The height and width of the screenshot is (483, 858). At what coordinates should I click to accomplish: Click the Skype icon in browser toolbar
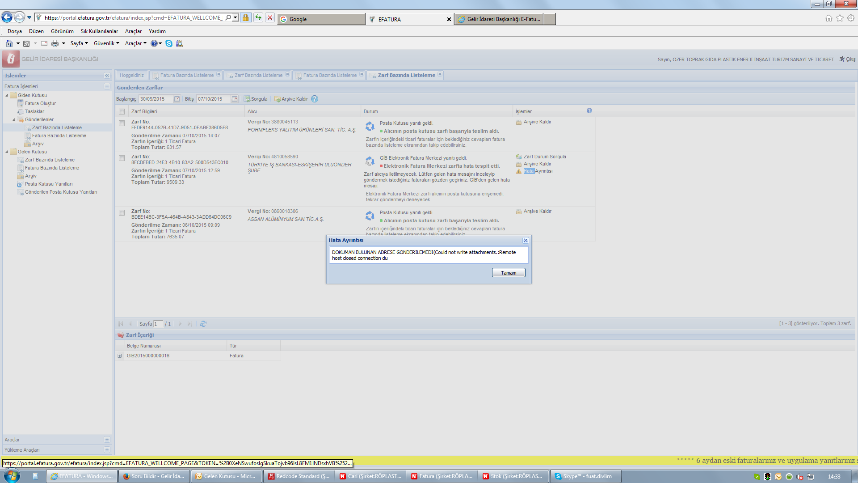click(x=168, y=43)
